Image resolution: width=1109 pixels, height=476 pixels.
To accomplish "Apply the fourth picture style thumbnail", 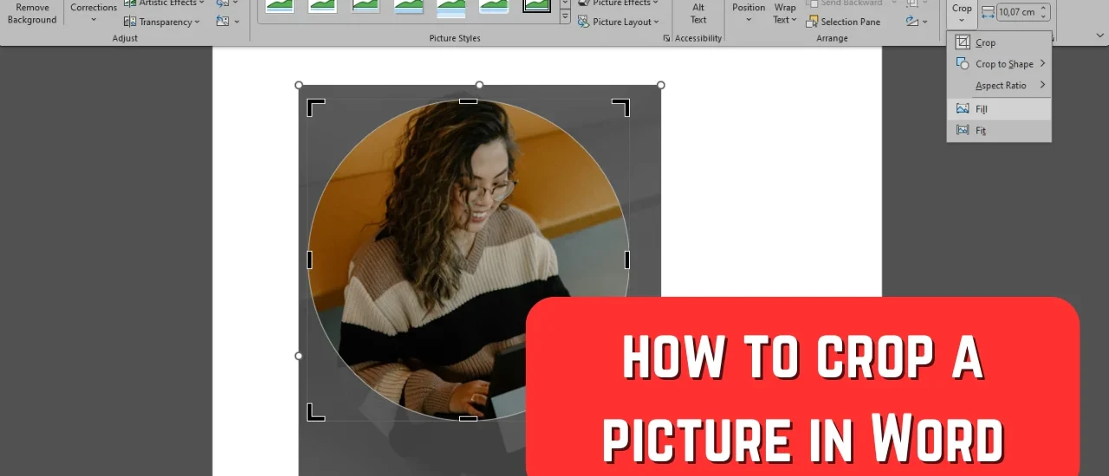I will coord(409,5).
